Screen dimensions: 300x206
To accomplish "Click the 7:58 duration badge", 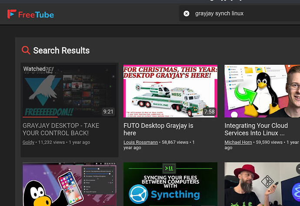I will click(210, 112).
